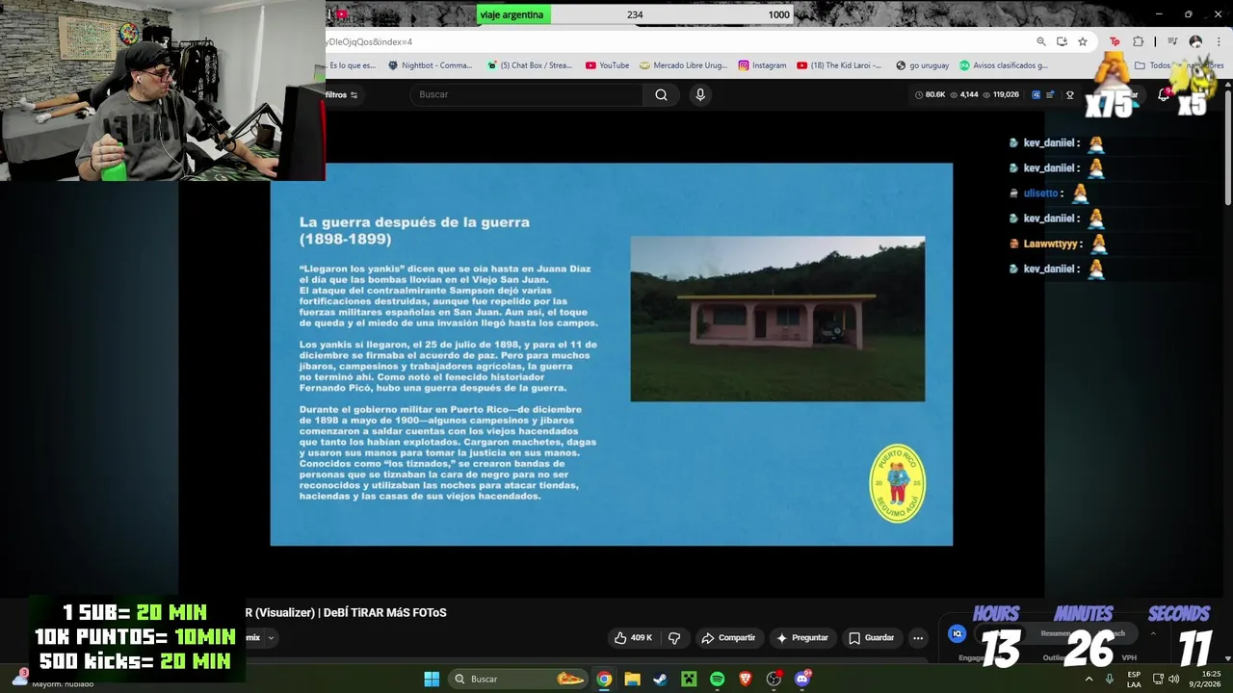Bookmark this page with the star icon
The image size is (1233, 693).
1083,41
